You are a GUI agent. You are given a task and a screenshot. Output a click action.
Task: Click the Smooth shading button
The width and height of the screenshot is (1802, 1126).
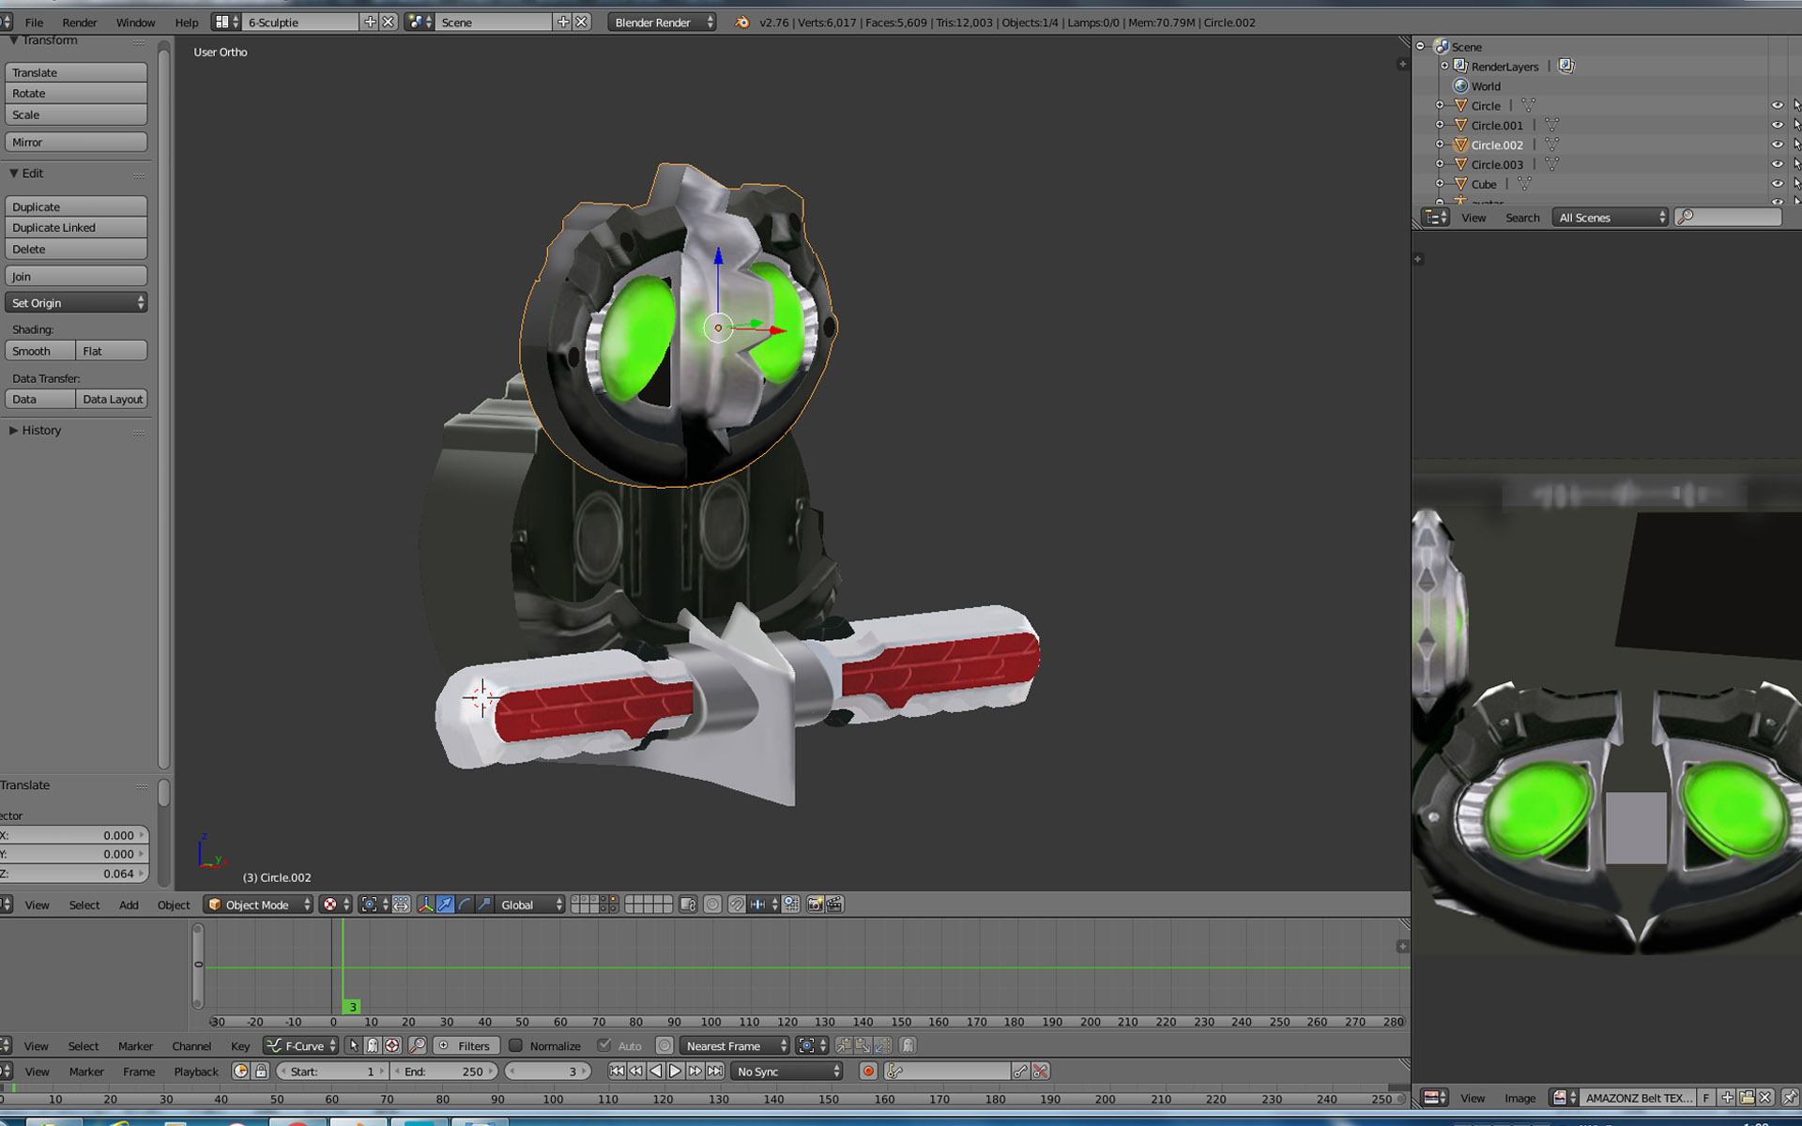(40, 351)
